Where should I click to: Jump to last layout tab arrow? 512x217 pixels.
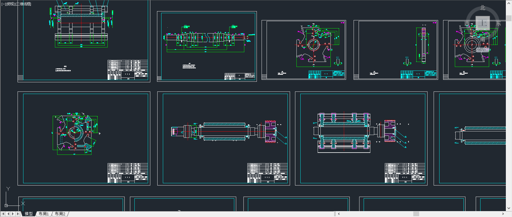[18, 214]
